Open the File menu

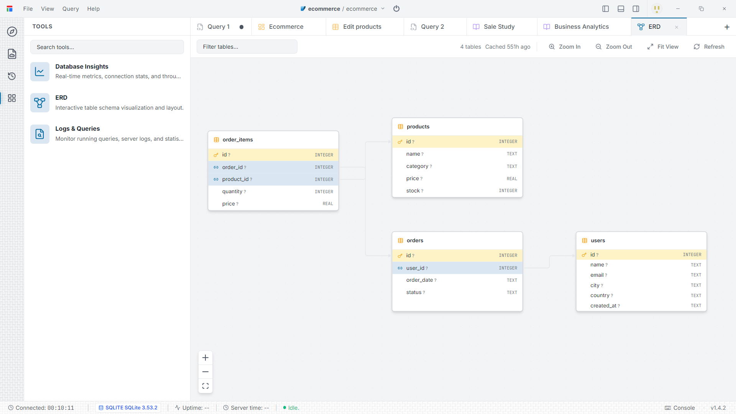[28, 8]
